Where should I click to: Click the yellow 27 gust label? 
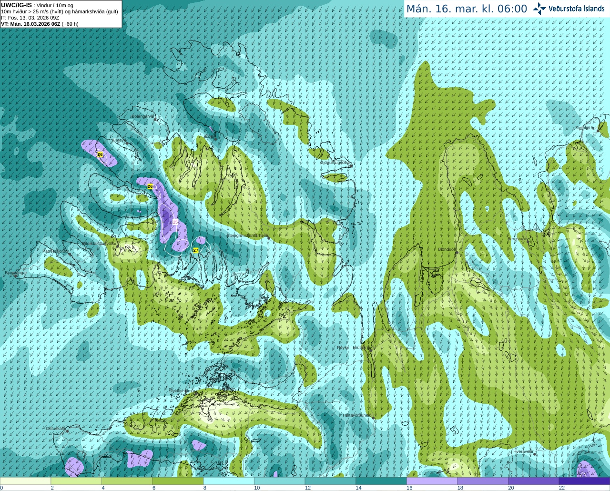coord(196,250)
